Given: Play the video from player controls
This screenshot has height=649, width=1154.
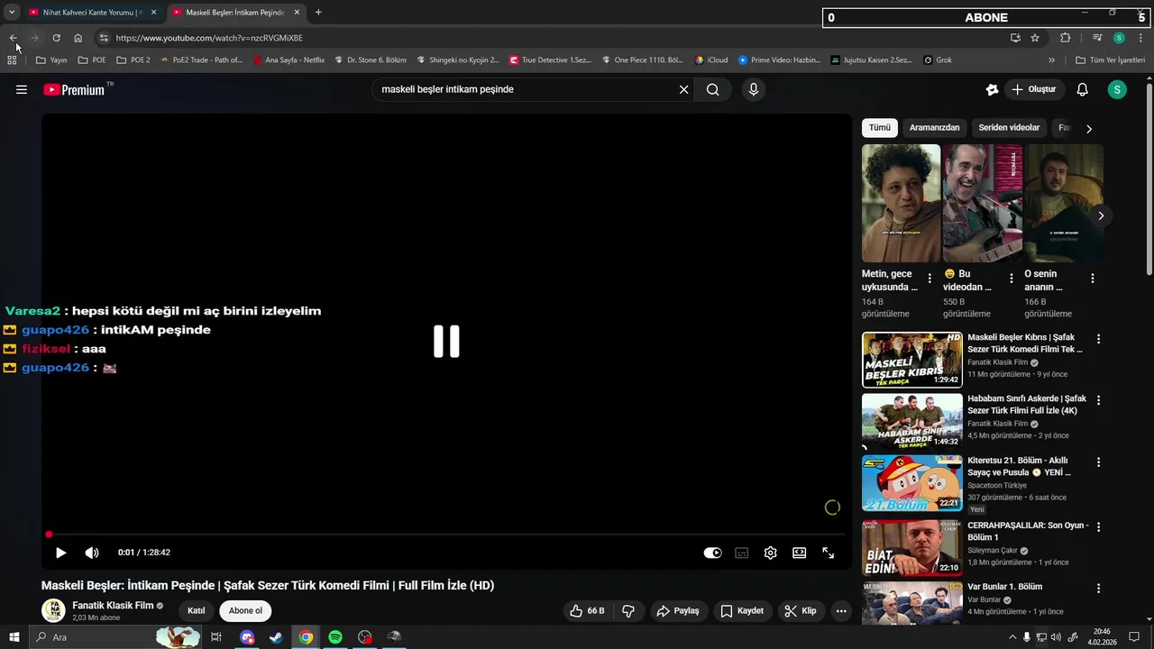Looking at the screenshot, I should pos(60,553).
